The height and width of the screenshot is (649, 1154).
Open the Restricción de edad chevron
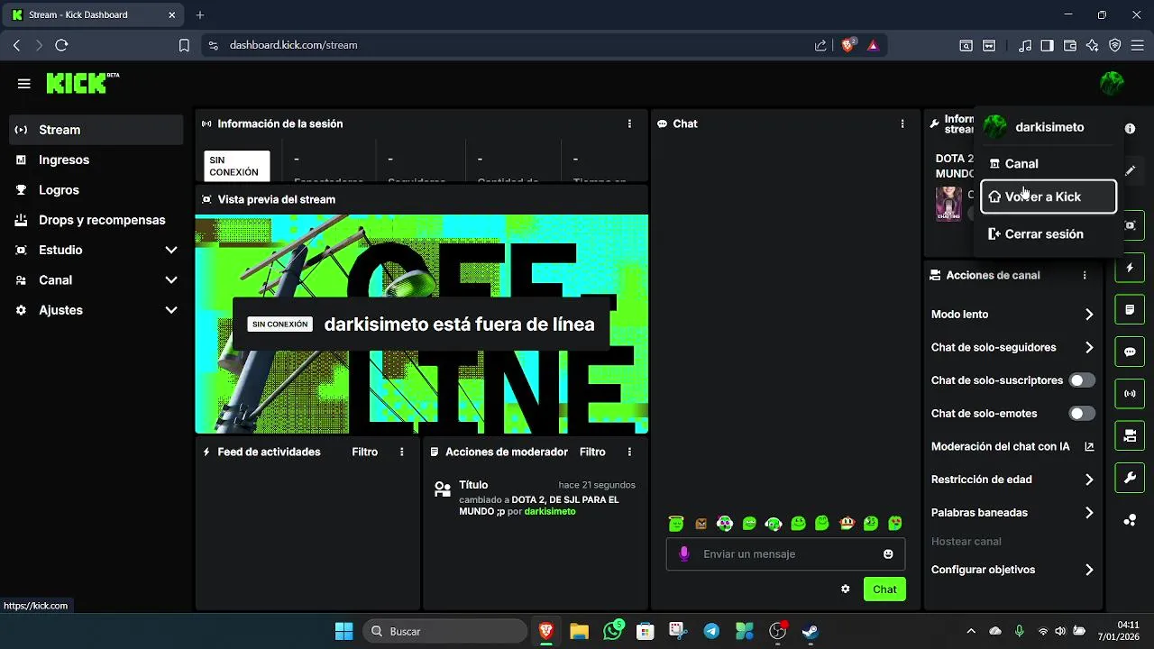[1089, 480]
